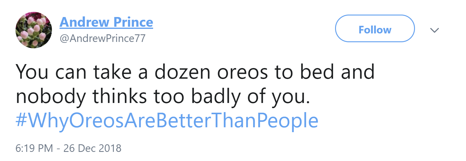This screenshot has width=466, height=161.
Task: Open the #WhyOreosAreBetterThanPeople hashtag
Action: pos(167,121)
